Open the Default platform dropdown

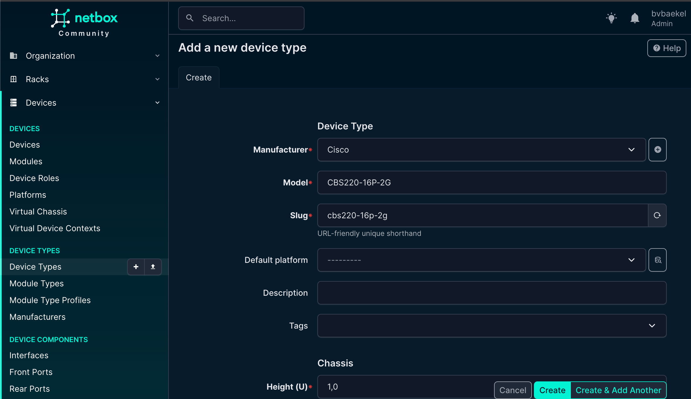tap(481, 260)
